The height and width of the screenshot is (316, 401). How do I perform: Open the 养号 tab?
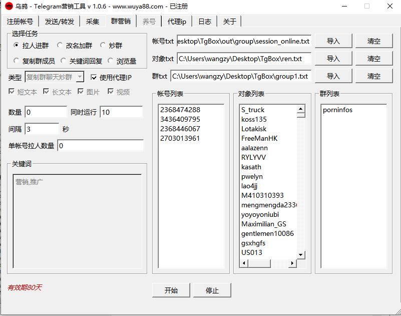pos(149,22)
